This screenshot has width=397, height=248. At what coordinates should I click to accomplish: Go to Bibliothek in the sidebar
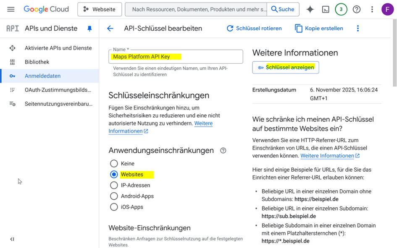coord(37,62)
